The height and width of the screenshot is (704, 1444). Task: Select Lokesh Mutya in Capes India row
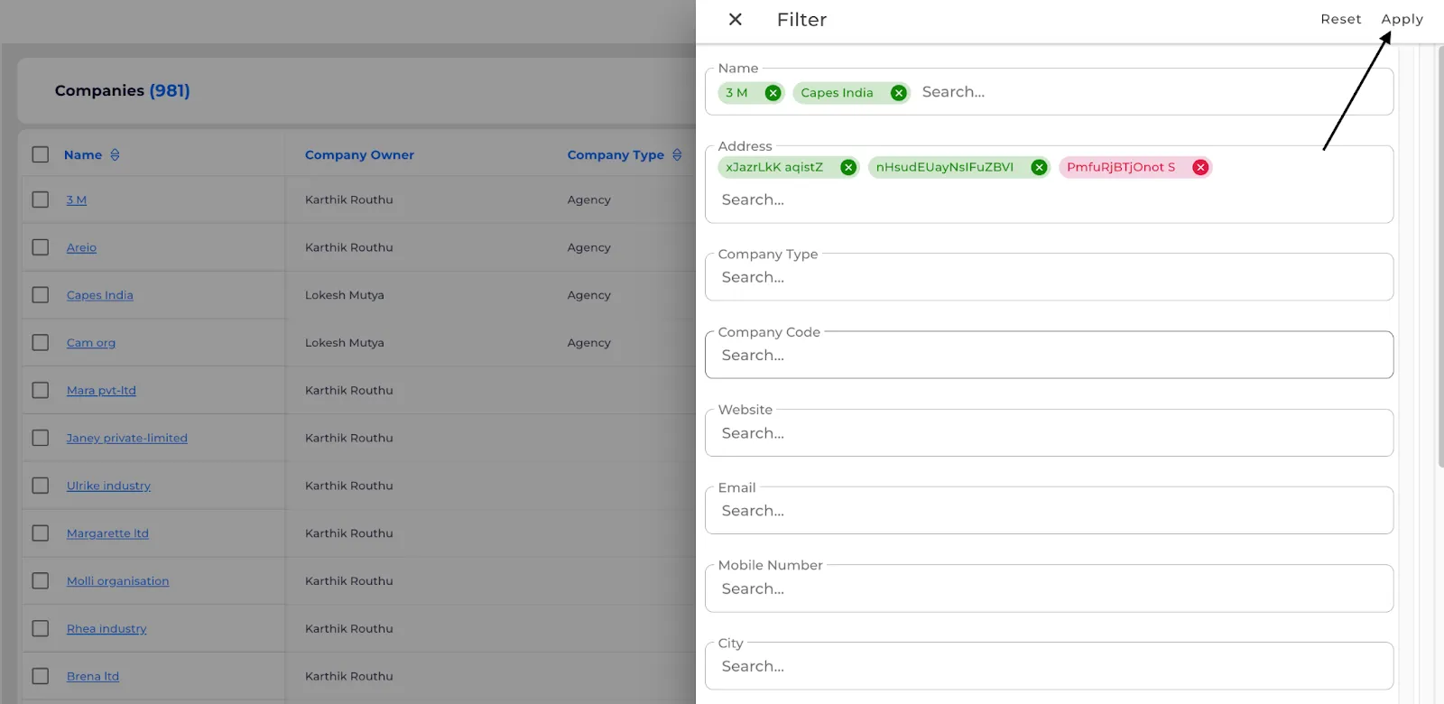coord(345,295)
